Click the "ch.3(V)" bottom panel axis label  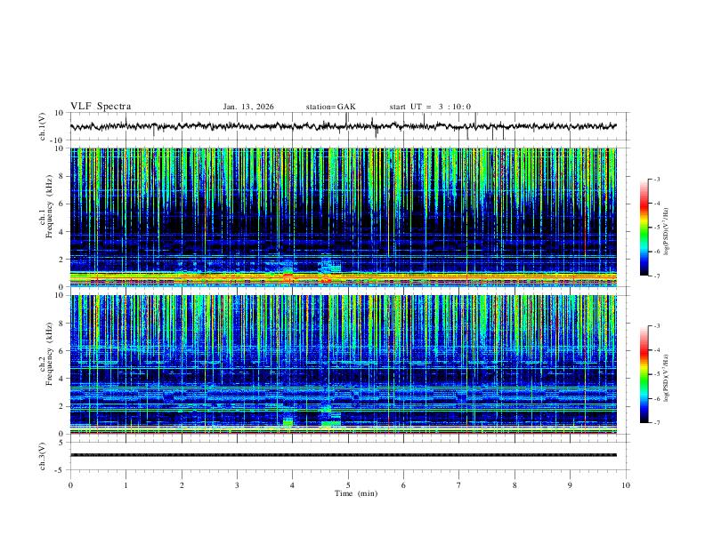[43, 457]
